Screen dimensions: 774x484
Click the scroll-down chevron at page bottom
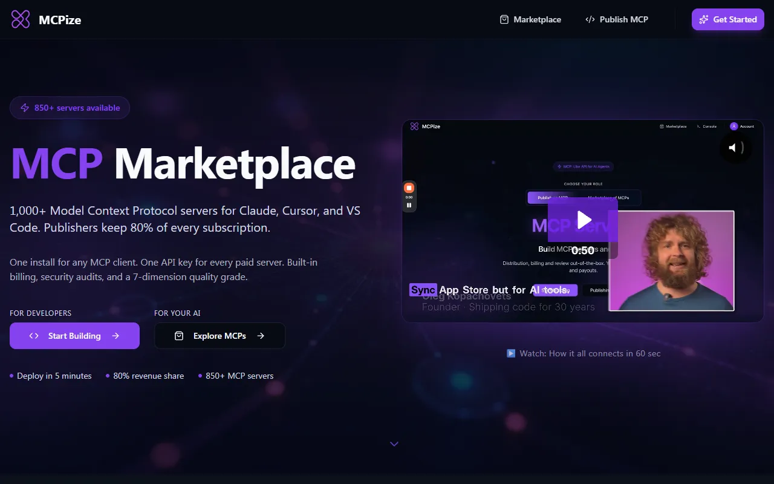[x=394, y=444]
